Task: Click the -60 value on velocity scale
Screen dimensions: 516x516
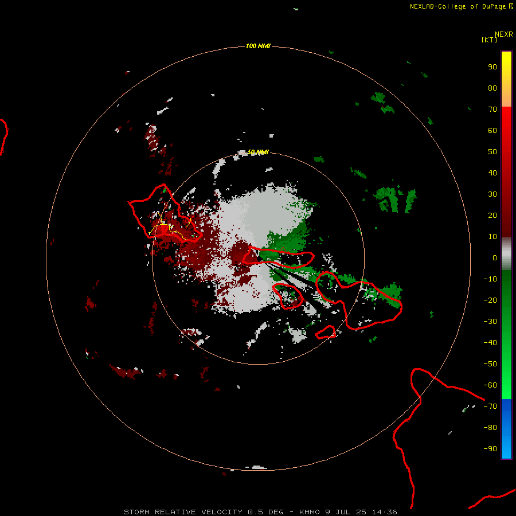Action: coord(490,385)
